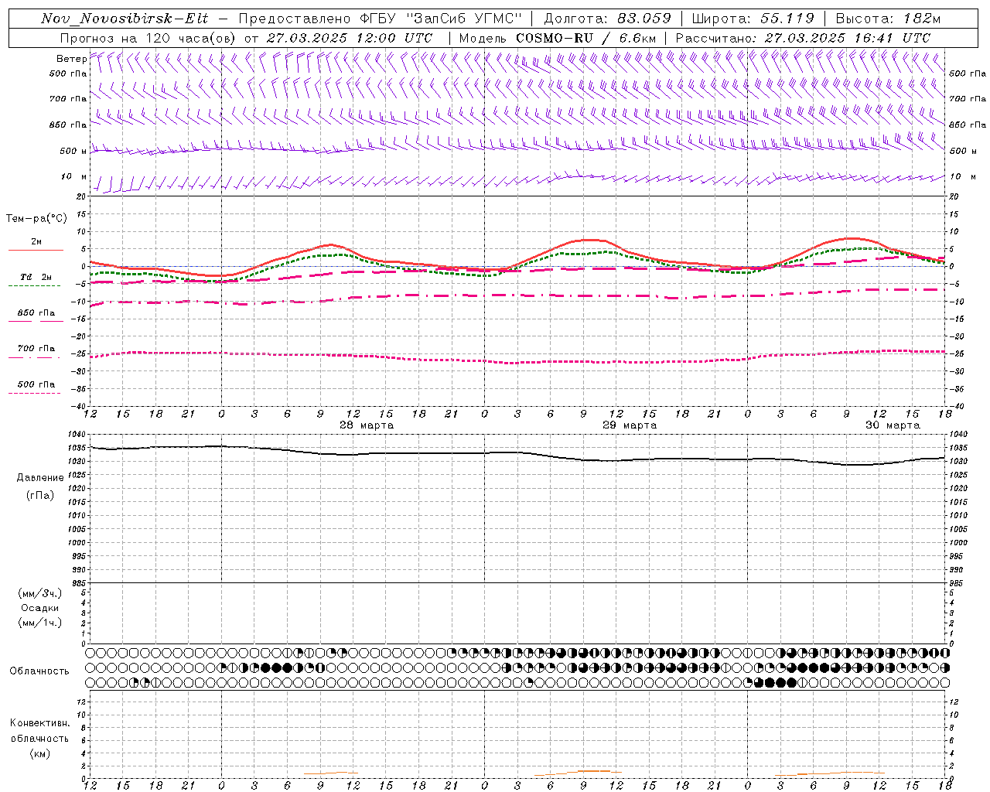Click the Давление pressure panel label
Screen dimensions: 990x792
tap(40, 478)
